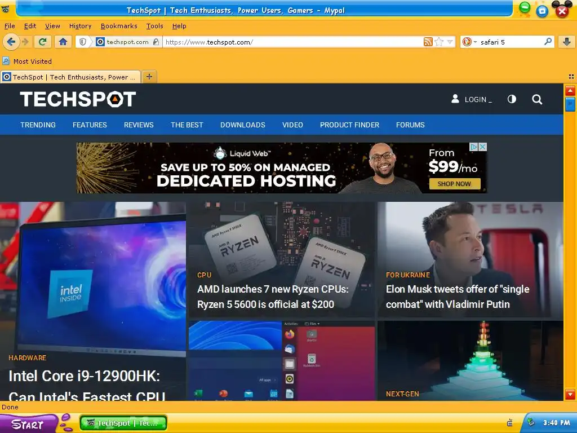Toggle the dark/light theme contrast icon
577x433 pixels.
[x=512, y=99]
